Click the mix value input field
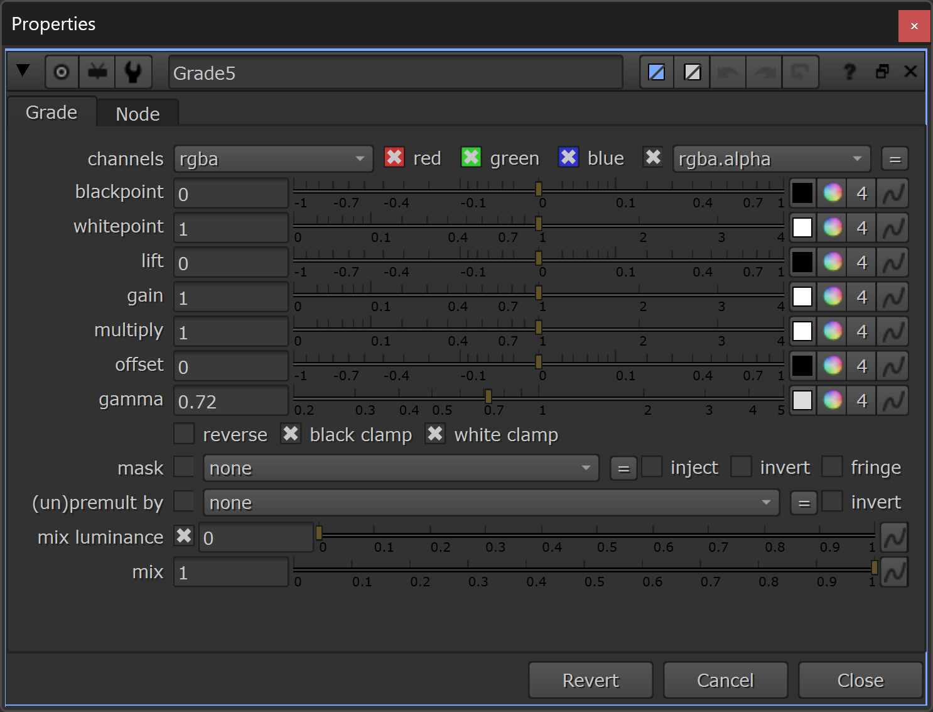This screenshot has width=933, height=712. click(x=231, y=572)
